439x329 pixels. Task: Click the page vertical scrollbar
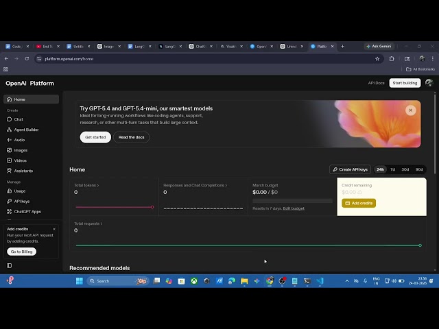(x=435, y=134)
